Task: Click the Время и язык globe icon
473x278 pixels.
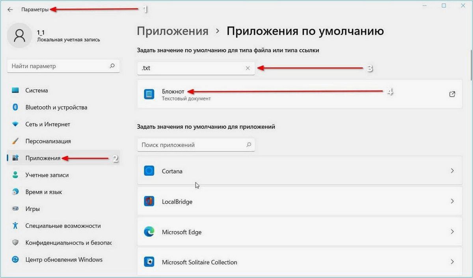Action: (x=15, y=192)
